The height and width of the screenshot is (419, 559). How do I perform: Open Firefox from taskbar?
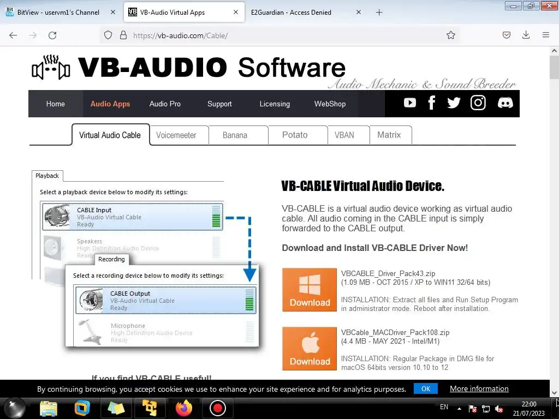pos(183,408)
